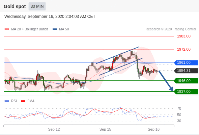Click the 9MA legend red swatch
Image resolution: width=199 pixels, height=135 pixels.
pyautogui.click(x=23, y=101)
